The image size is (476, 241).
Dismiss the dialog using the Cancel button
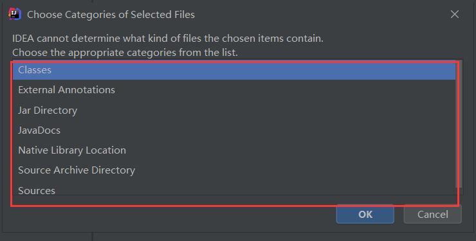tap(433, 214)
